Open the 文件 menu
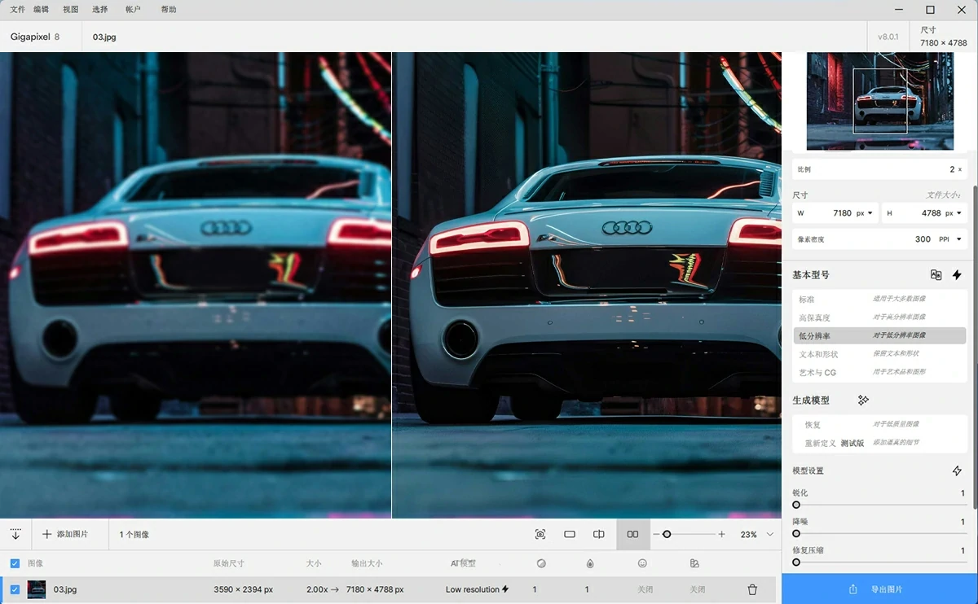Screen dimensions: 978x604 [x=17, y=10]
